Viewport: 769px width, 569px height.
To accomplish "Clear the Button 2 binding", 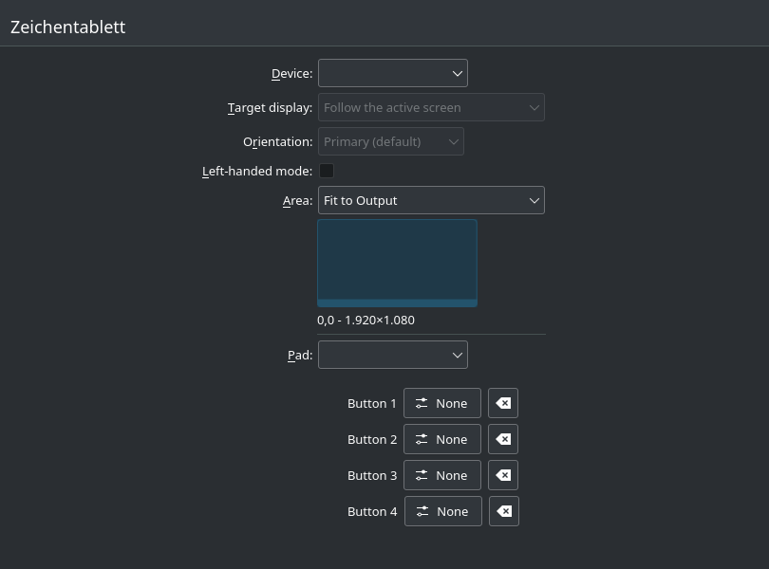I will (x=503, y=439).
